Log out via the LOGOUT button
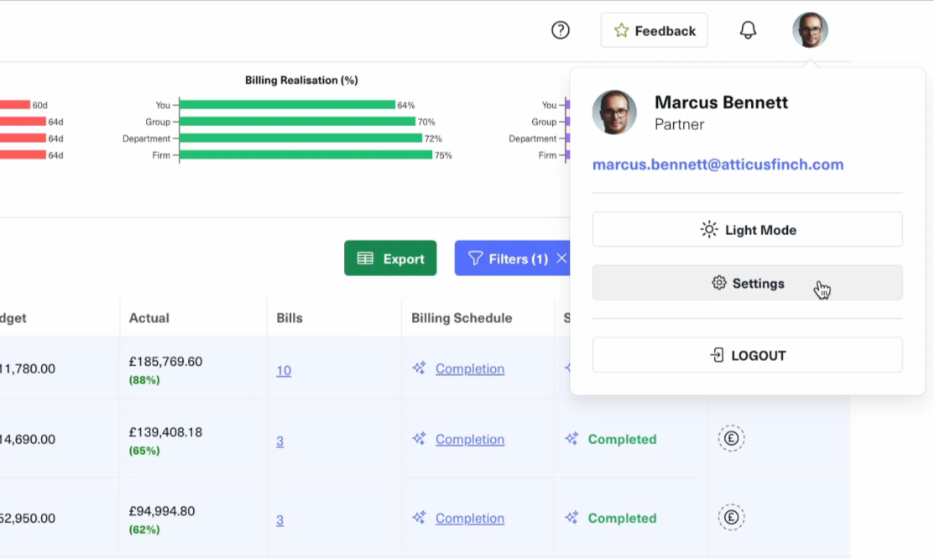This screenshot has height=559, width=934. tap(747, 355)
